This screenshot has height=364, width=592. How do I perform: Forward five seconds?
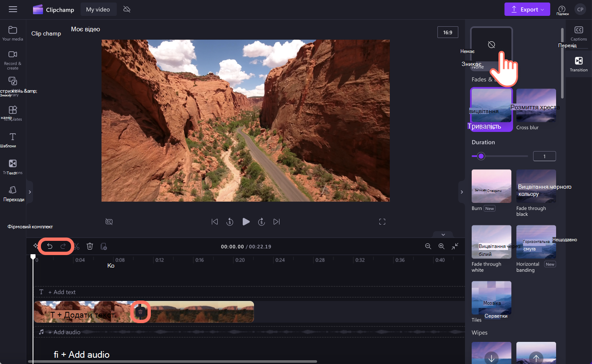262,222
